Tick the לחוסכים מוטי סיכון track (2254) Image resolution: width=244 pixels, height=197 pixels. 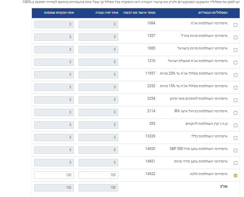point(235,100)
